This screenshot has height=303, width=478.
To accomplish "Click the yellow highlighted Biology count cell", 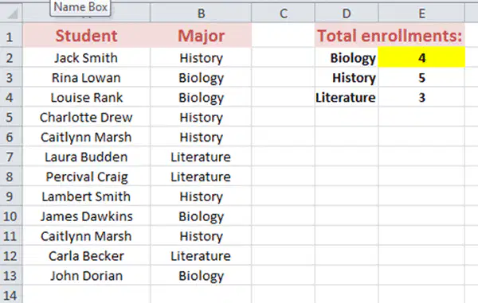I will [421, 57].
